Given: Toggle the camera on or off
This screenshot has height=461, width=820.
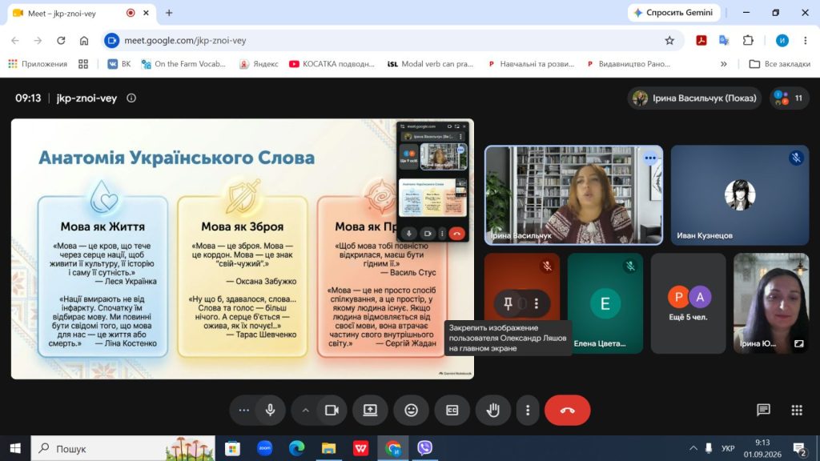Looking at the screenshot, I should click(332, 411).
